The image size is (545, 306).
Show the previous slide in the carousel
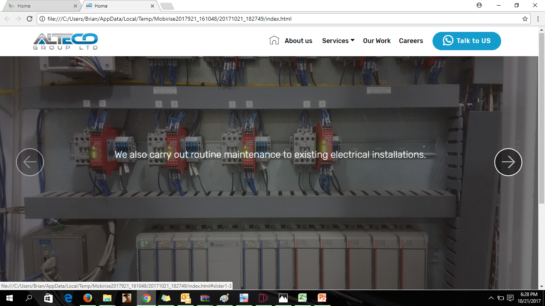[30, 162]
